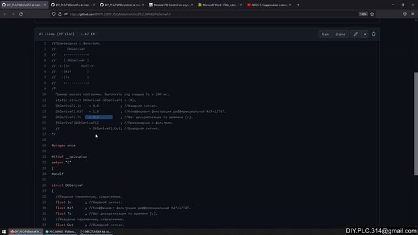Click the page vertical scrollbar thumb
418x235 pixels.
[415, 123]
